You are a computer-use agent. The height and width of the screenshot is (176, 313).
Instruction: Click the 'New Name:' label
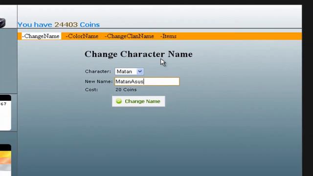click(99, 82)
